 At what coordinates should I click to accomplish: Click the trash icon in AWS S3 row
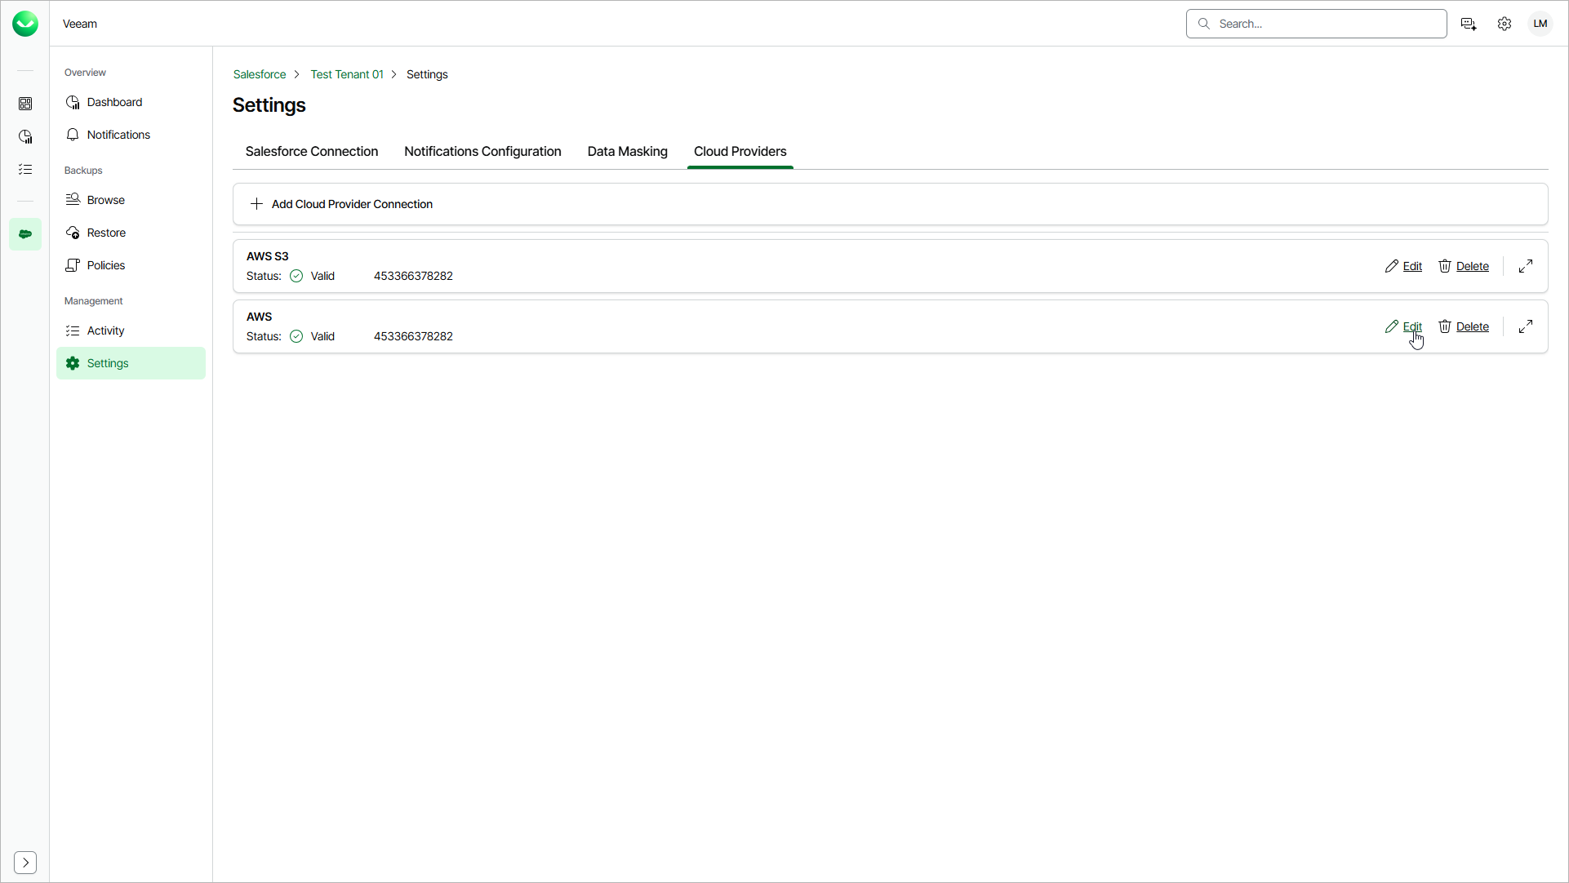[x=1445, y=266]
